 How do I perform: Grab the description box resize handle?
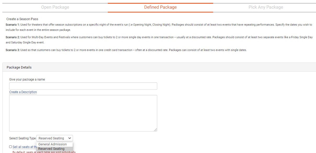click(155, 130)
